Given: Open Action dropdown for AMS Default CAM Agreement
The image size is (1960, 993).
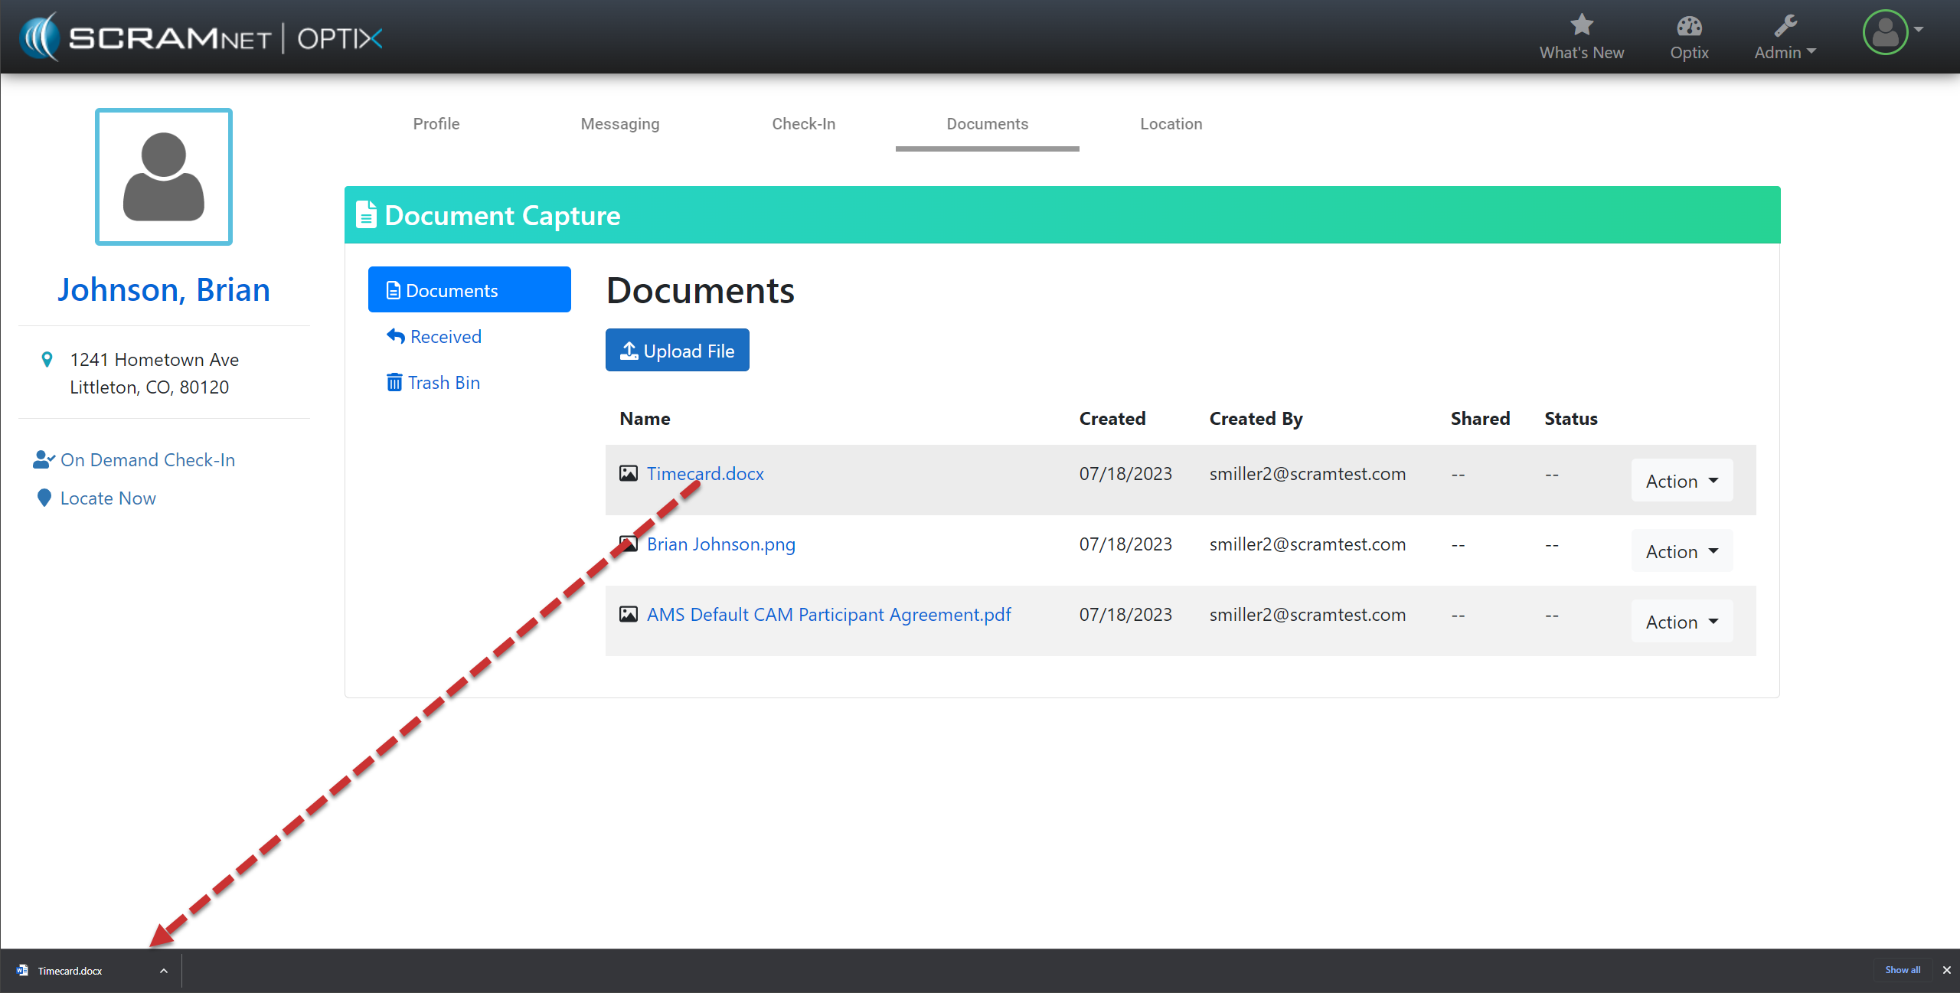Looking at the screenshot, I should pos(1681,622).
